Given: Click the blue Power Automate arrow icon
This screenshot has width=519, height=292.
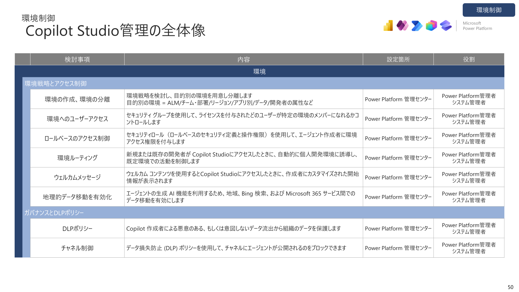Looking at the screenshot, I should pos(417,26).
